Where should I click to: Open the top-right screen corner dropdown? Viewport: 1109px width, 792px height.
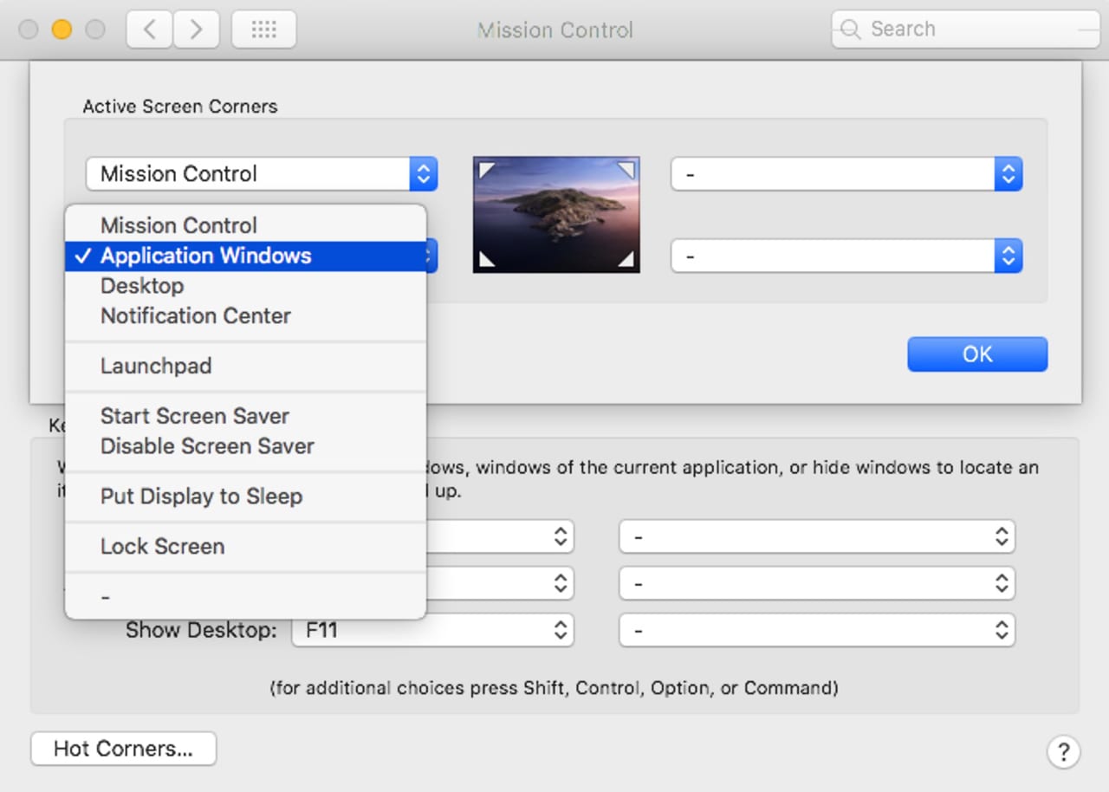(846, 174)
